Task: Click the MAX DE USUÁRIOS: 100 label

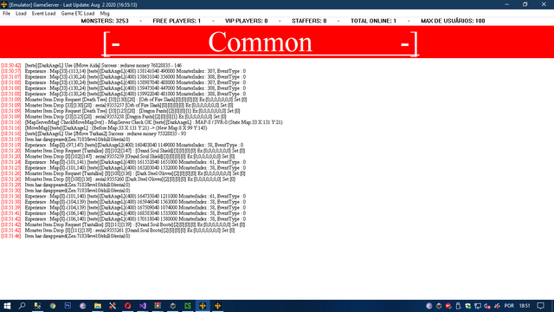Action: click(x=453, y=21)
